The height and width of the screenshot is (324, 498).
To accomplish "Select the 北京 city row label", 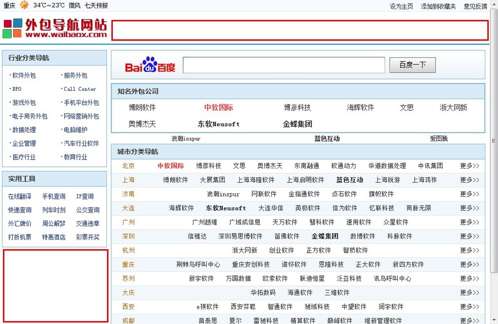I will [128, 166].
